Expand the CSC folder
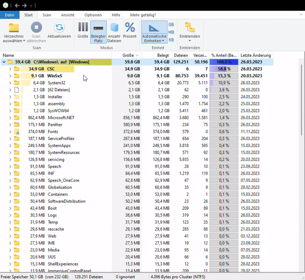305x280 pixels. (x=10, y=69)
